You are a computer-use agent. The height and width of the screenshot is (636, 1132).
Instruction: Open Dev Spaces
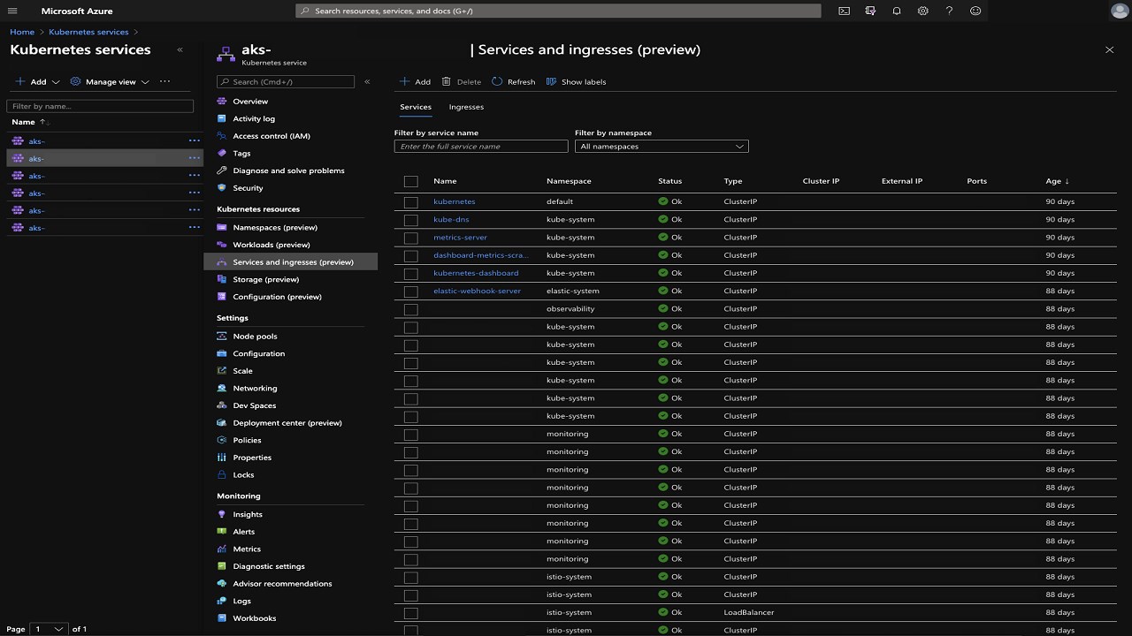255,405
